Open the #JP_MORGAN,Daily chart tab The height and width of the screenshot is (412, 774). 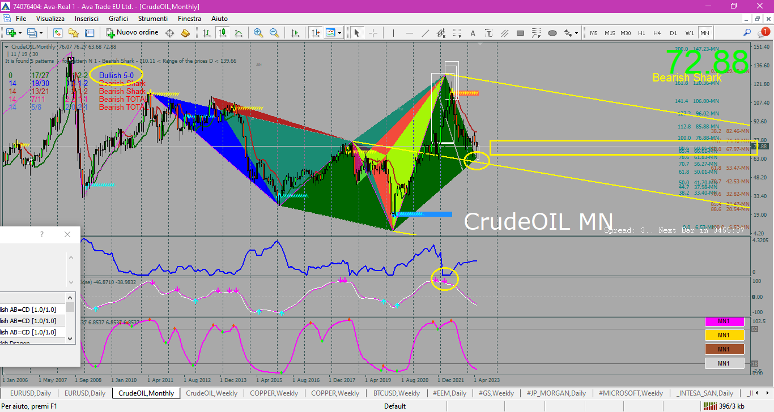556,393
